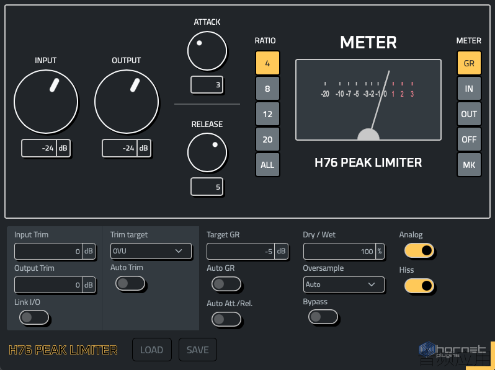This screenshot has height=370, width=495.
Task: Click the INPUT knob
Action: (46, 102)
